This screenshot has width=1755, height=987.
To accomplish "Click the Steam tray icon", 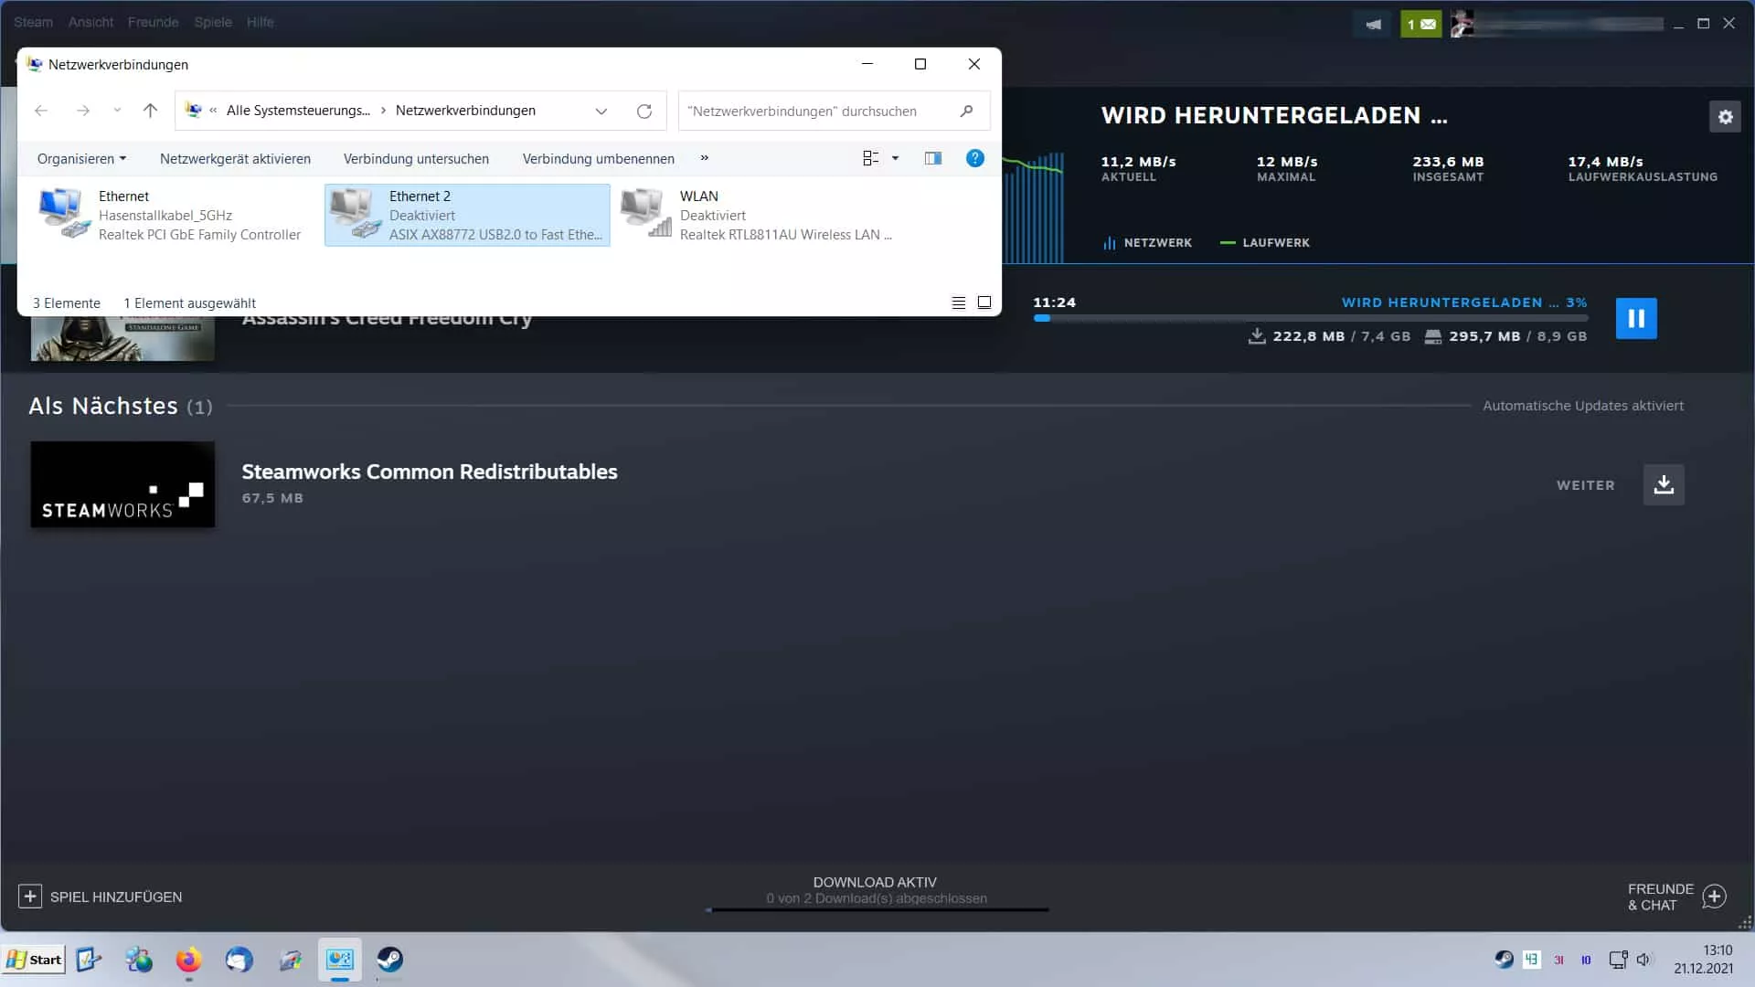I will pyautogui.click(x=1504, y=960).
